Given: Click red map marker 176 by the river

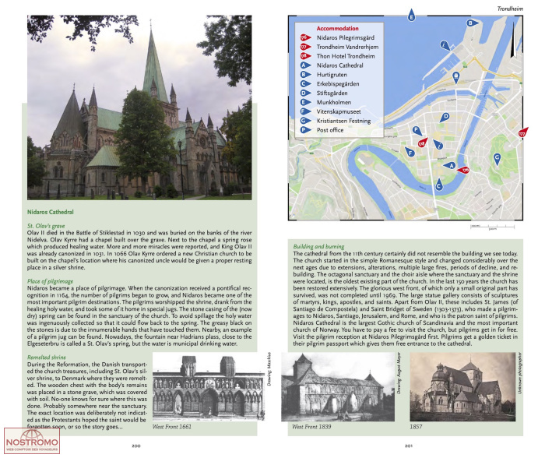Looking at the screenshot, I should point(463,170).
